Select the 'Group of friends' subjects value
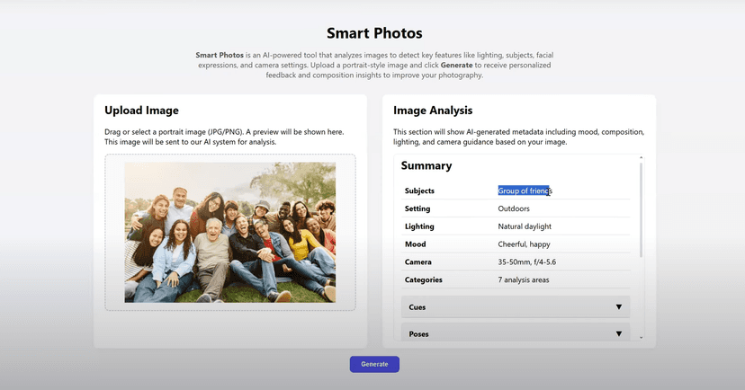Viewport: 745px width, 390px height. point(525,191)
